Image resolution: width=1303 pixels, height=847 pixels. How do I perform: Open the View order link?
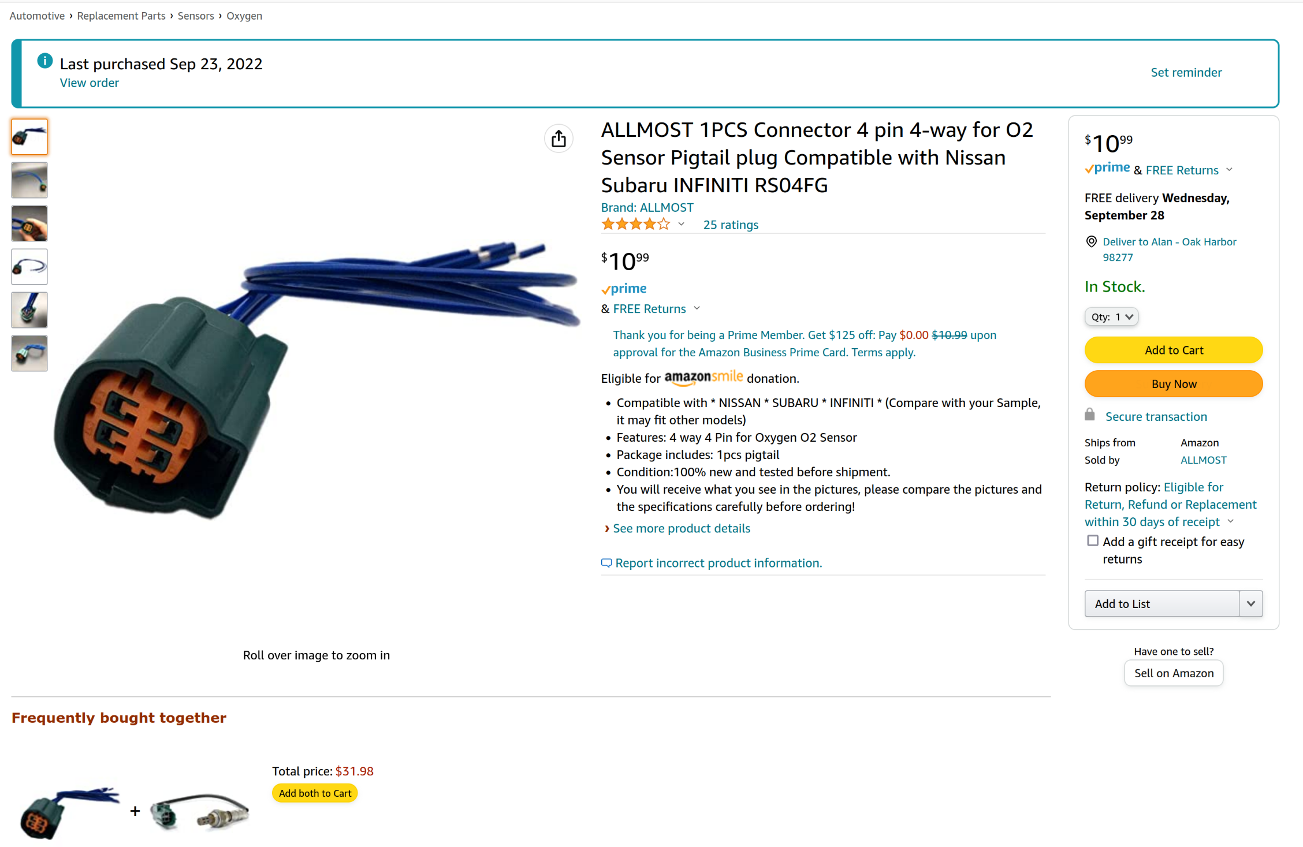click(90, 83)
